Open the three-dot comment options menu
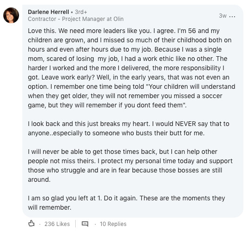Screen dimensions: 248x232 tap(232, 16)
